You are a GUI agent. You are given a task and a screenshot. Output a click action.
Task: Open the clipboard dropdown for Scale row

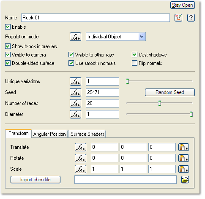[x=183, y=169]
